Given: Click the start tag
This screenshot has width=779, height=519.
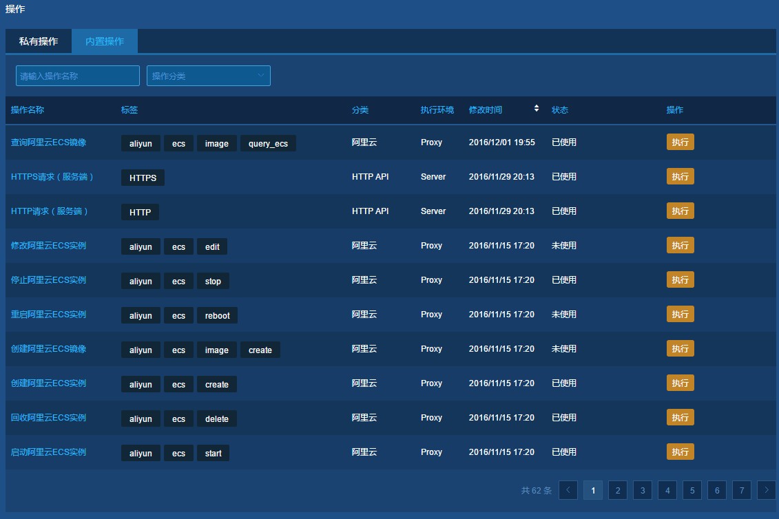Looking at the screenshot, I should (213, 453).
